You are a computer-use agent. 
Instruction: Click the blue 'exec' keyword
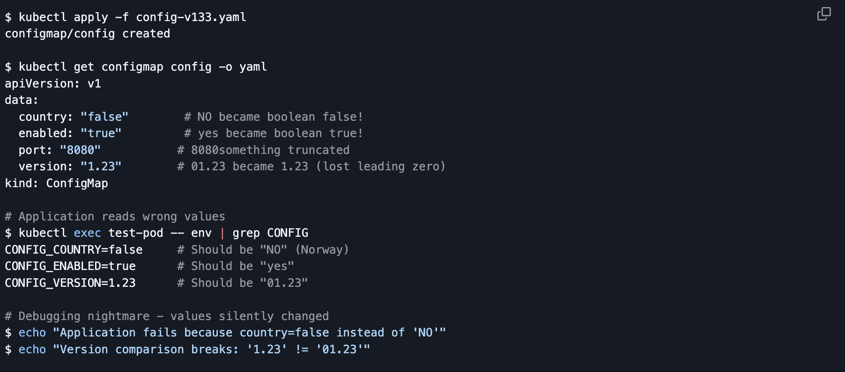[x=88, y=233]
